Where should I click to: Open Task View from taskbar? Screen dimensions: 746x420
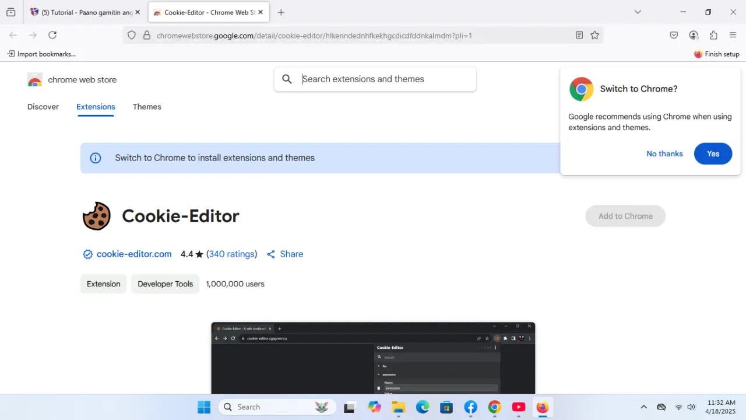pyautogui.click(x=350, y=407)
